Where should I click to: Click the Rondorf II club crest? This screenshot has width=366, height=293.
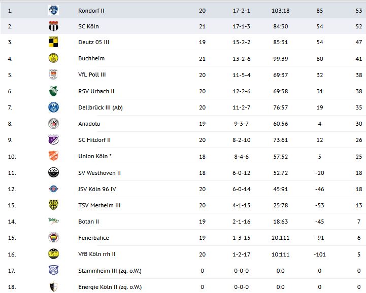click(x=53, y=10)
